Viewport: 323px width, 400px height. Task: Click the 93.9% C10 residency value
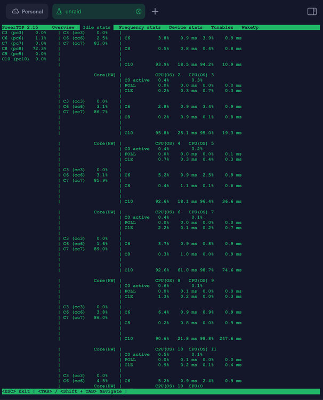coord(162,65)
